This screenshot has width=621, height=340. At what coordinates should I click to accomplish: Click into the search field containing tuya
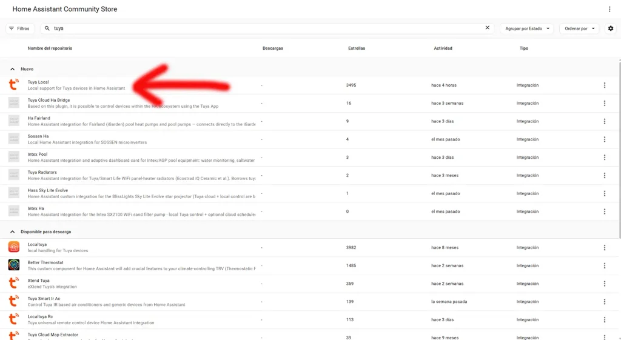point(266,28)
